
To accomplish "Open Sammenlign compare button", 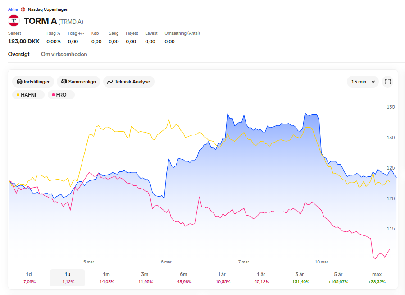I will (78, 82).
